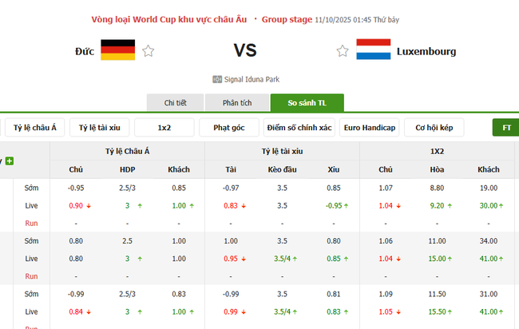519x329 pixels.
Task: Open the Chi tiết tab
Action: coord(175,103)
